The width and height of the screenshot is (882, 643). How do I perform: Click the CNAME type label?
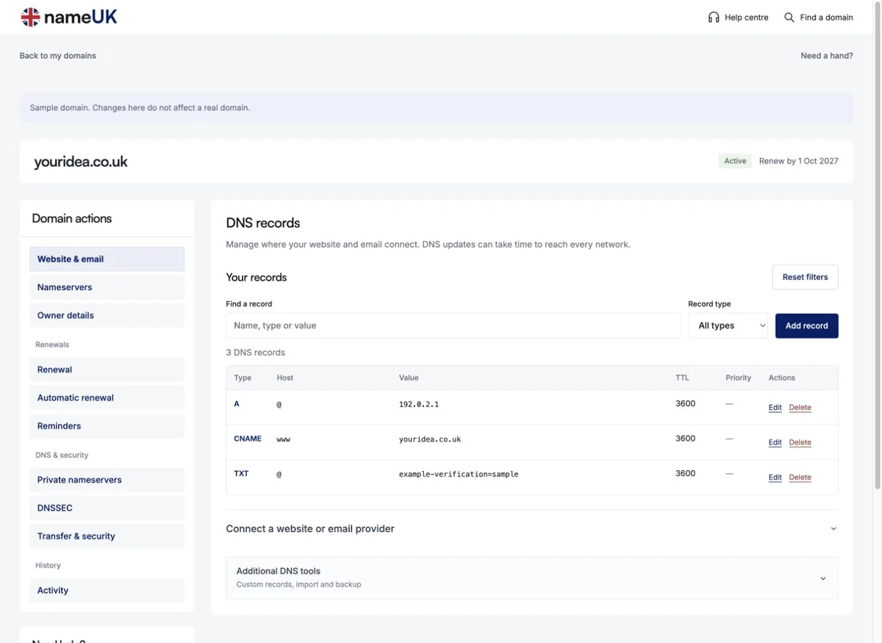pos(248,439)
